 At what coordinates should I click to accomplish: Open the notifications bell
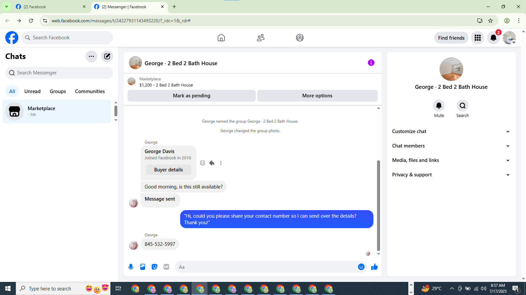click(493, 38)
